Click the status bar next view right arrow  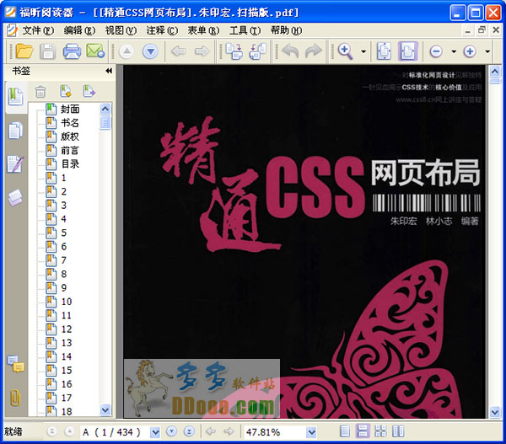229,431
